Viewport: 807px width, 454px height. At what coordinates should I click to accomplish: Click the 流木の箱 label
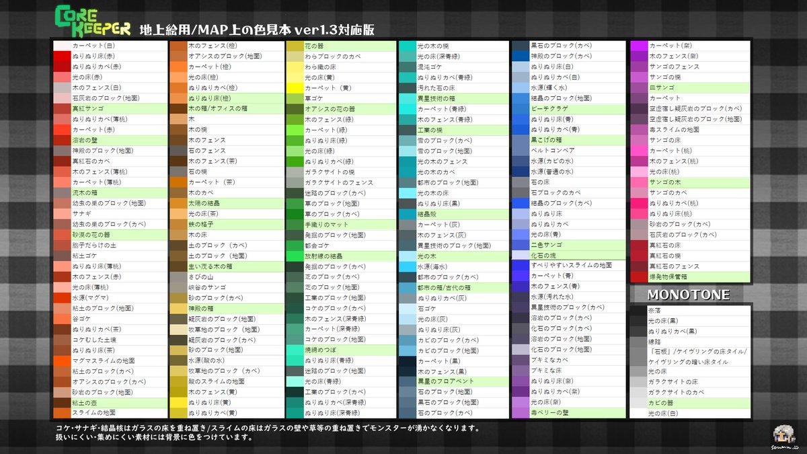point(85,193)
